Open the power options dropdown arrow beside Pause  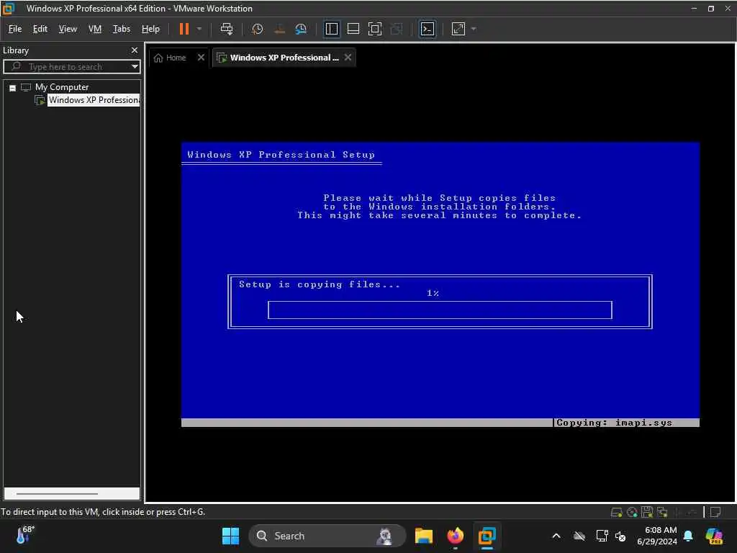(199, 29)
